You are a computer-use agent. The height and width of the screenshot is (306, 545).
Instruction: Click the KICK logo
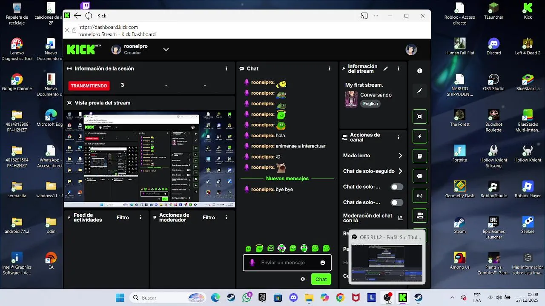click(81, 49)
